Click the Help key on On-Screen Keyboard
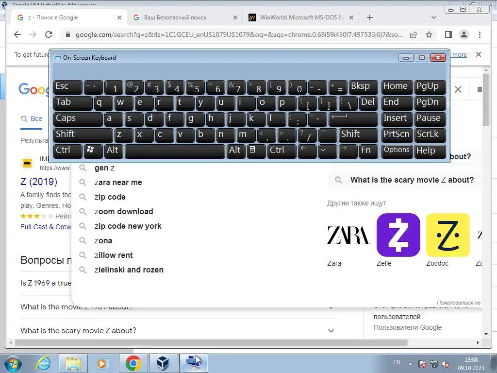This screenshot has height=373, width=497. [430, 151]
